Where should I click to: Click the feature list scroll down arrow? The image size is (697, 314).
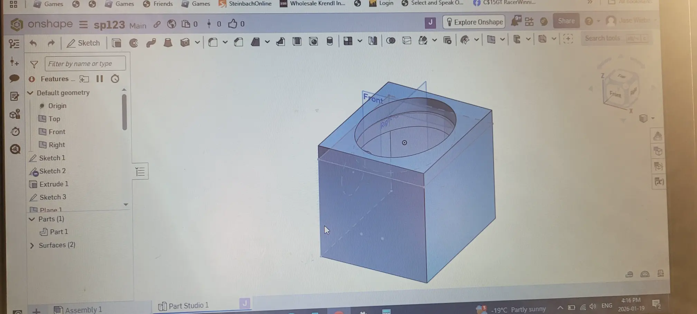coord(126,204)
